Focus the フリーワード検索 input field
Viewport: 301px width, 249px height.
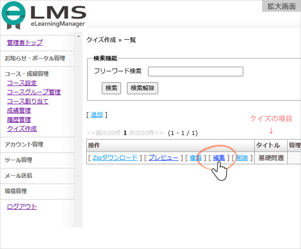[x=195, y=72]
